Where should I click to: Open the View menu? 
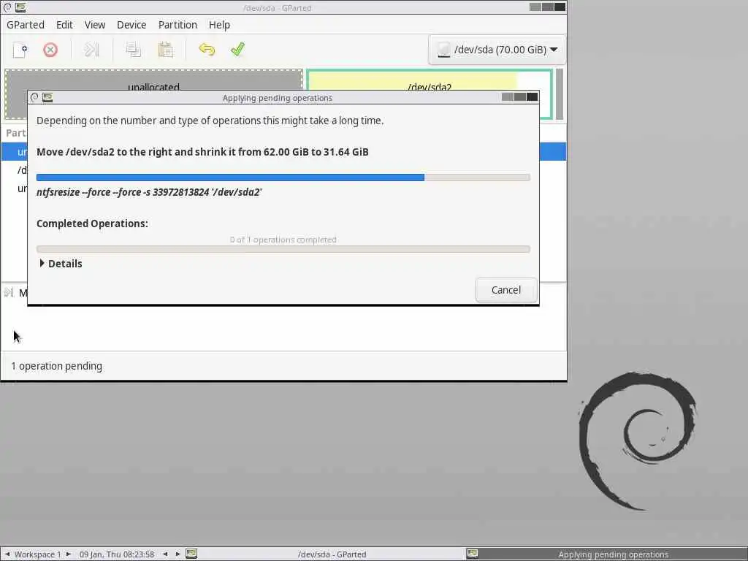[95, 25]
